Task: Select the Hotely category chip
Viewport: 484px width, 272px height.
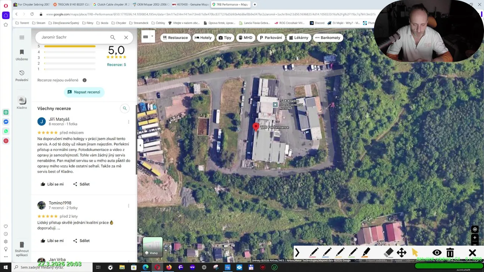Action: click(x=203, y=38)
